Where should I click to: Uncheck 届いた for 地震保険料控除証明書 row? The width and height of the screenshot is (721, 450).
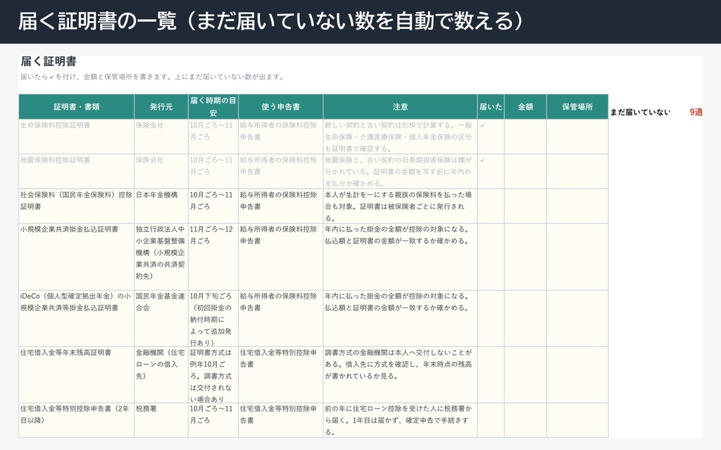pyautogui.click(x=491, y=171)
